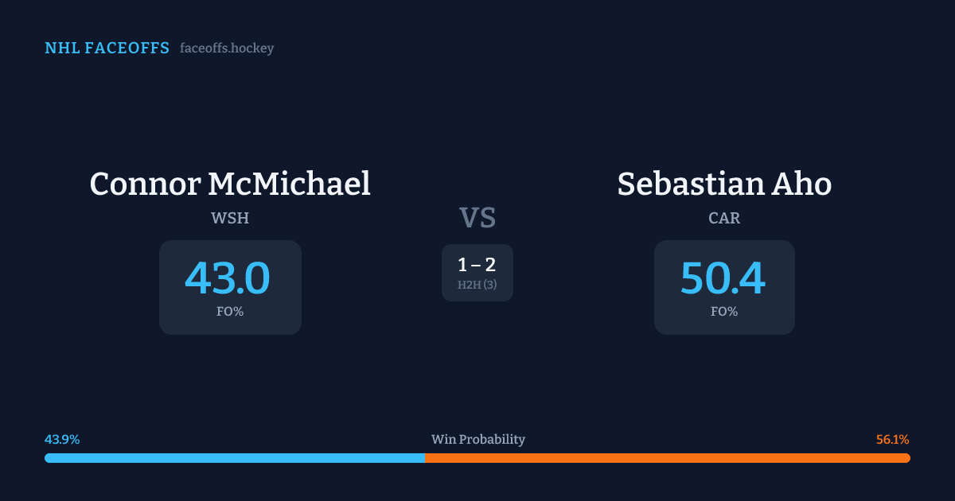This screenshot has height=501, width=955.
Task: Click the orange segment of probability bar
Action: (667, 458)
